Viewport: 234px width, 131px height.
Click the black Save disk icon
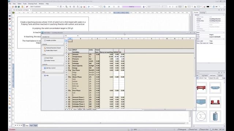[x=16, y=7]
